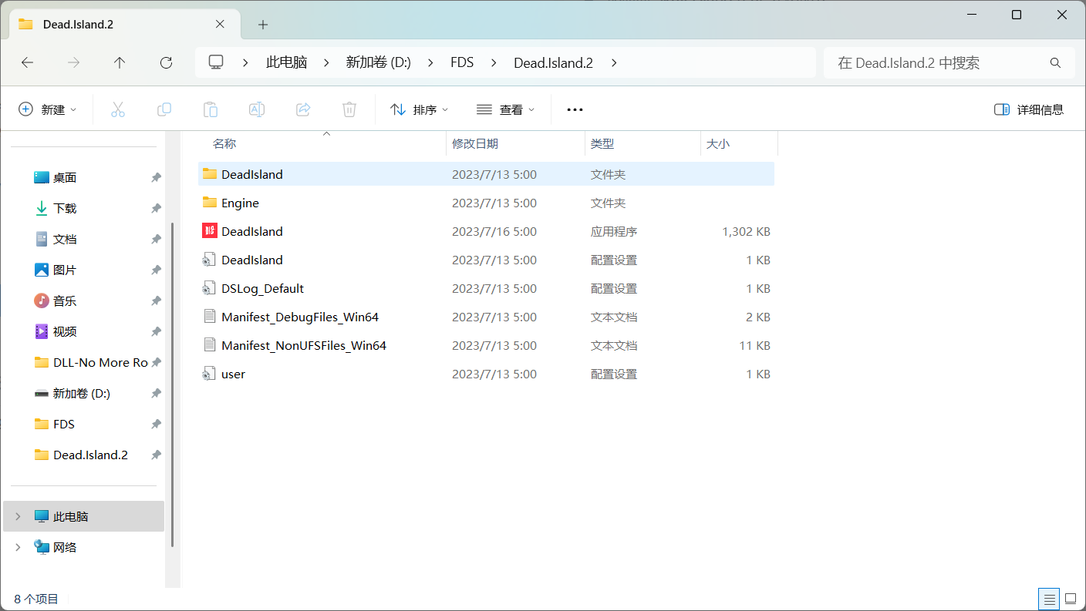Unpin 下载 using its pin icon

(156, 208)
